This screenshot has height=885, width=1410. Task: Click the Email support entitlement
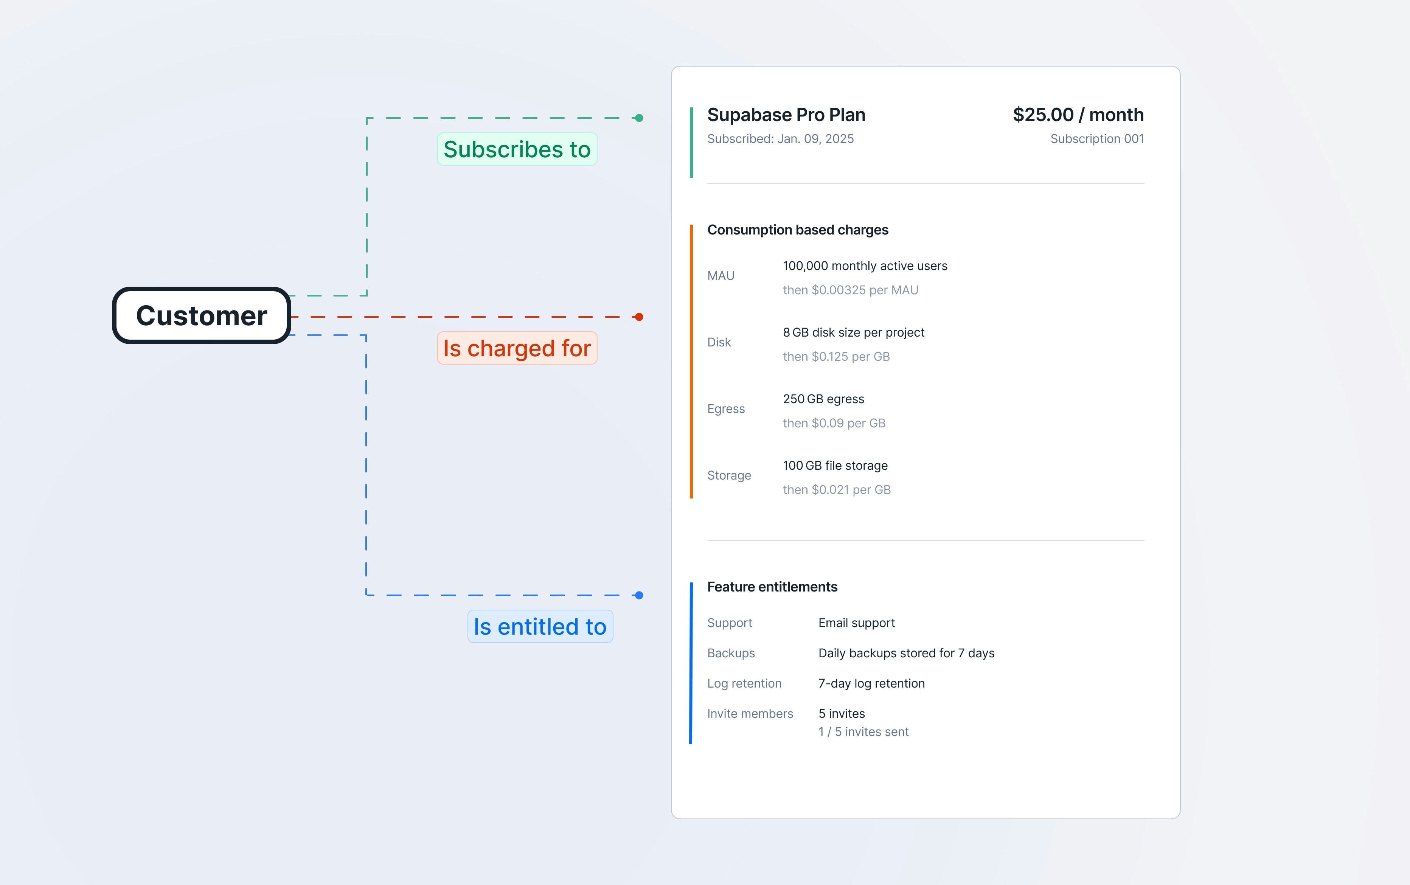(856, 623)
